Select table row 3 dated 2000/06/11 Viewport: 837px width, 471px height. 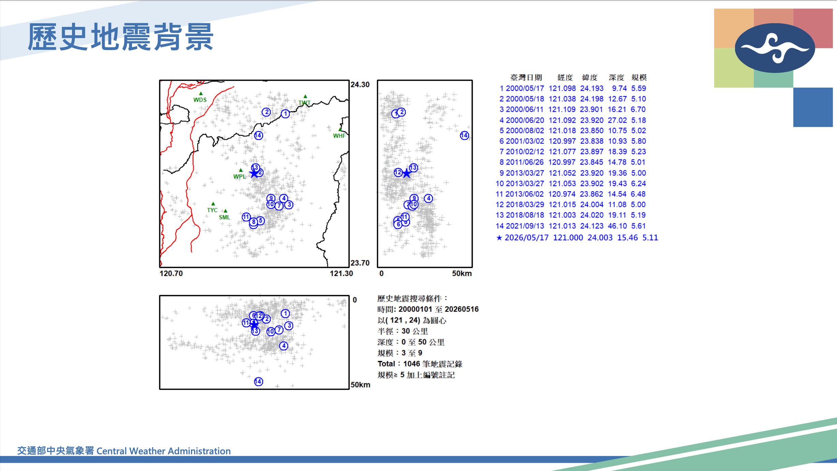click(573, 109)
